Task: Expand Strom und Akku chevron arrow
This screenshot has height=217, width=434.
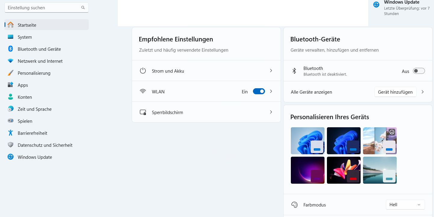Action: tap(271, 71)
